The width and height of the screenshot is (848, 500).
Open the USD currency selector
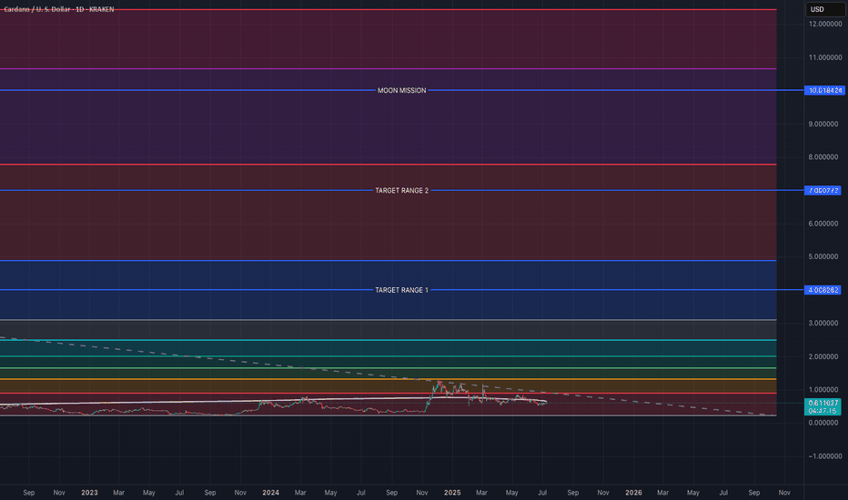click(824, 9)
